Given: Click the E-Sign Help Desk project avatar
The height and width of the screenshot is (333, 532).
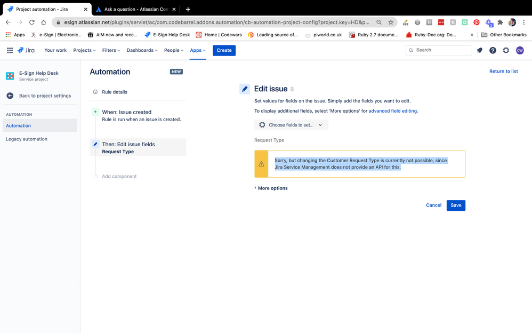Looking at the screenshot, I should pos(10,76).
